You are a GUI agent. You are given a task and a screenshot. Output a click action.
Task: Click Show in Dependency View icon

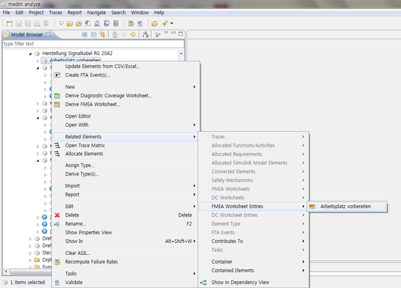204,282
